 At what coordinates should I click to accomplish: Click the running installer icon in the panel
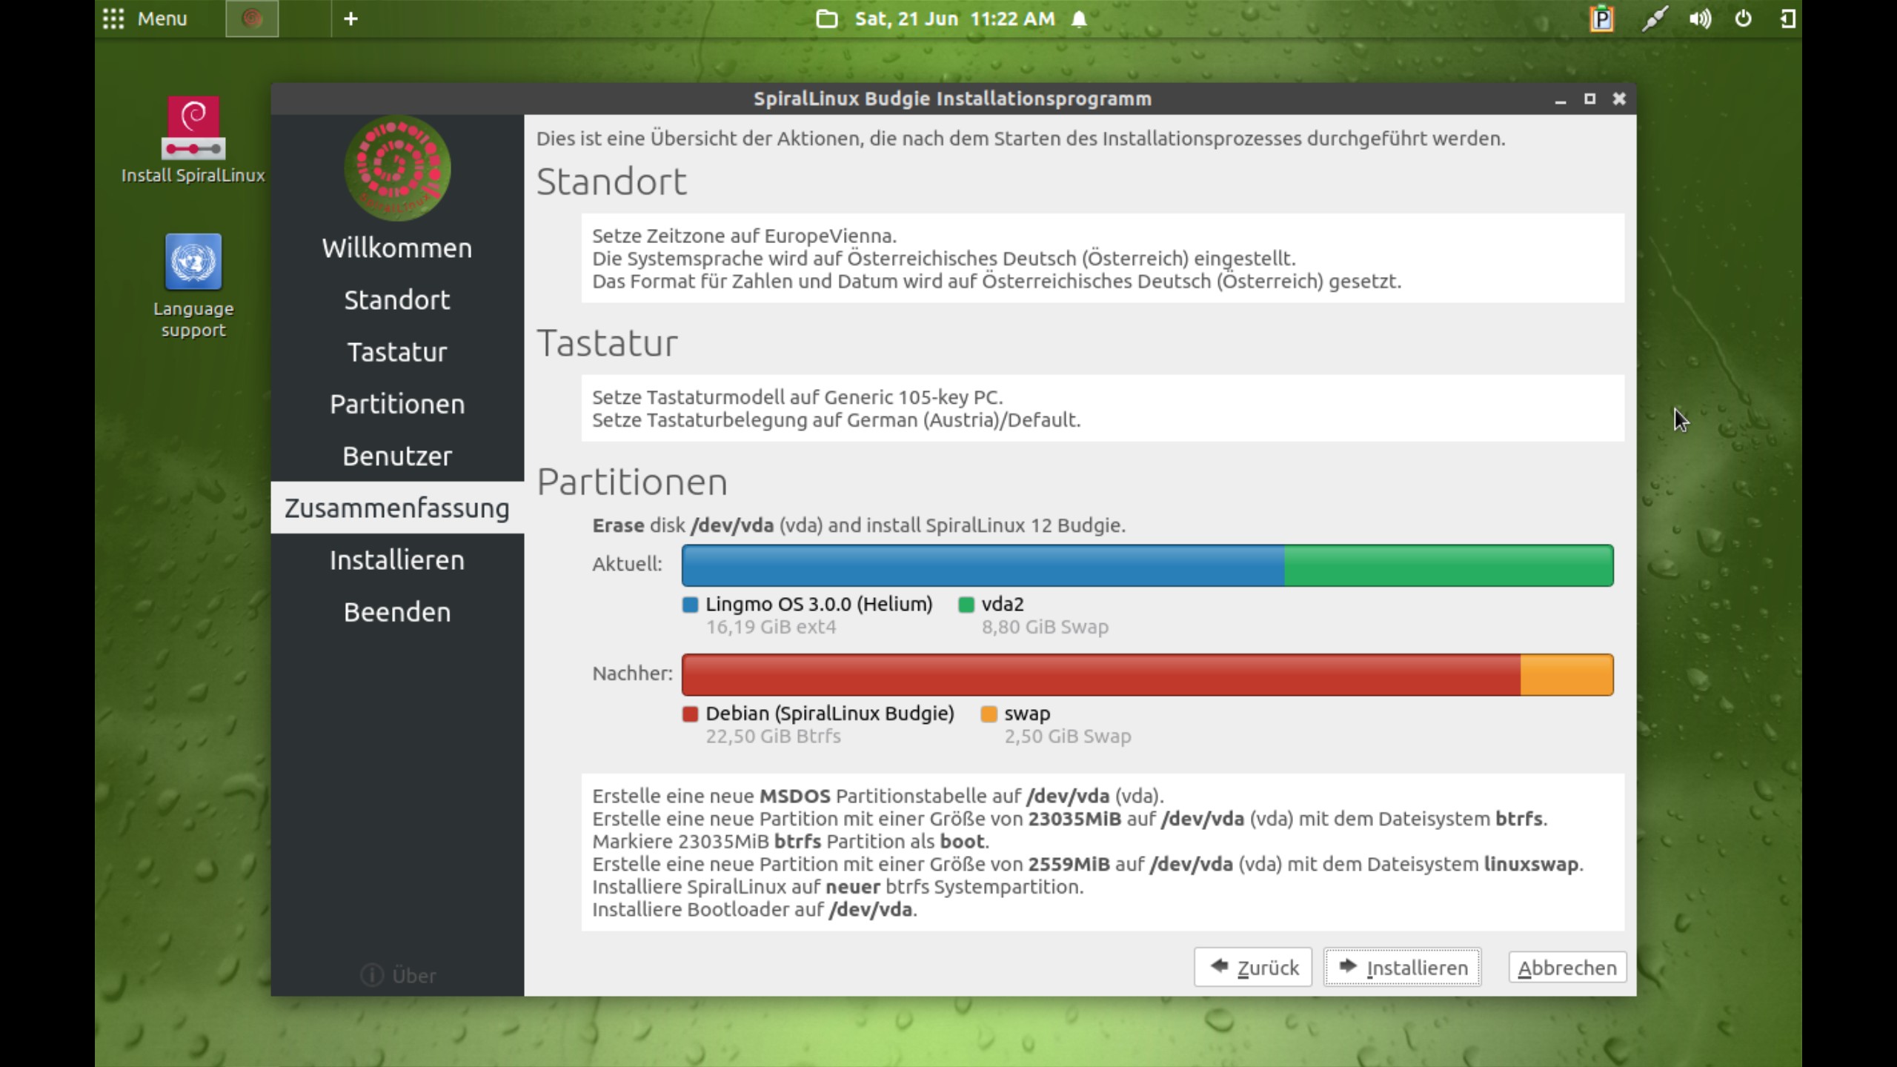click(252, 19)
